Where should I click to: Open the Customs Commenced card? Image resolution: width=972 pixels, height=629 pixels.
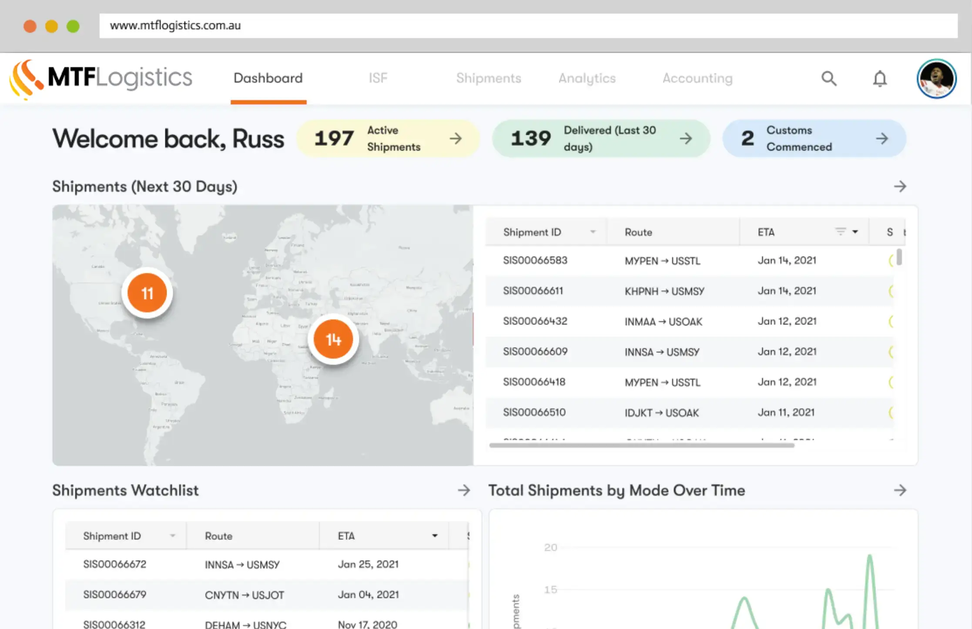point(814,139)
